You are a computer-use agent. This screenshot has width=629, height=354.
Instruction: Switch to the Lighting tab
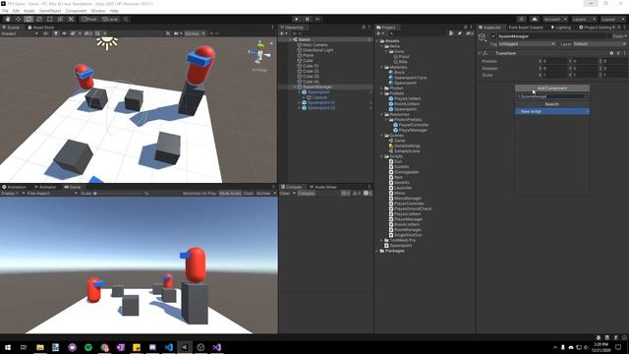tap(561, 28)
